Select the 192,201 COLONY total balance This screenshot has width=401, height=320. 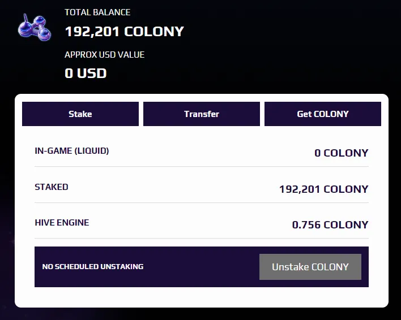[125, 32]
